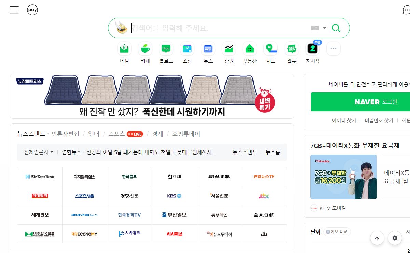Image resolution: width=410 pixels, height=253 pixels.
Task: Click 아이디 찾기 link
Action: coord(344,120)
